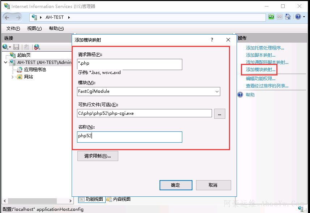Click the 请求限制 button
Screen dimensions: 310x213
[x=98, y=156]
